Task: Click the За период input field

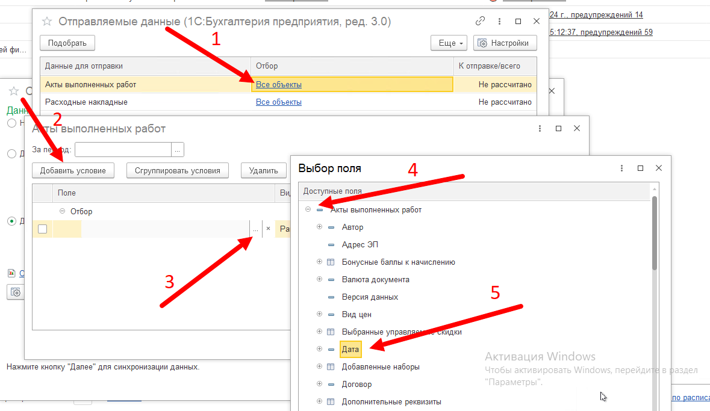Action: click(x=123, y=150)
